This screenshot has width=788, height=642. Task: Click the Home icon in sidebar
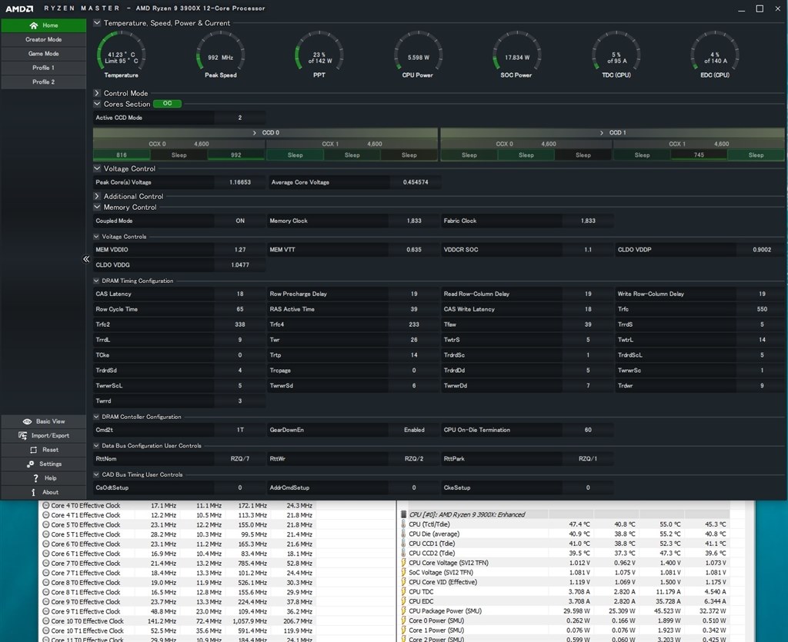33,25
